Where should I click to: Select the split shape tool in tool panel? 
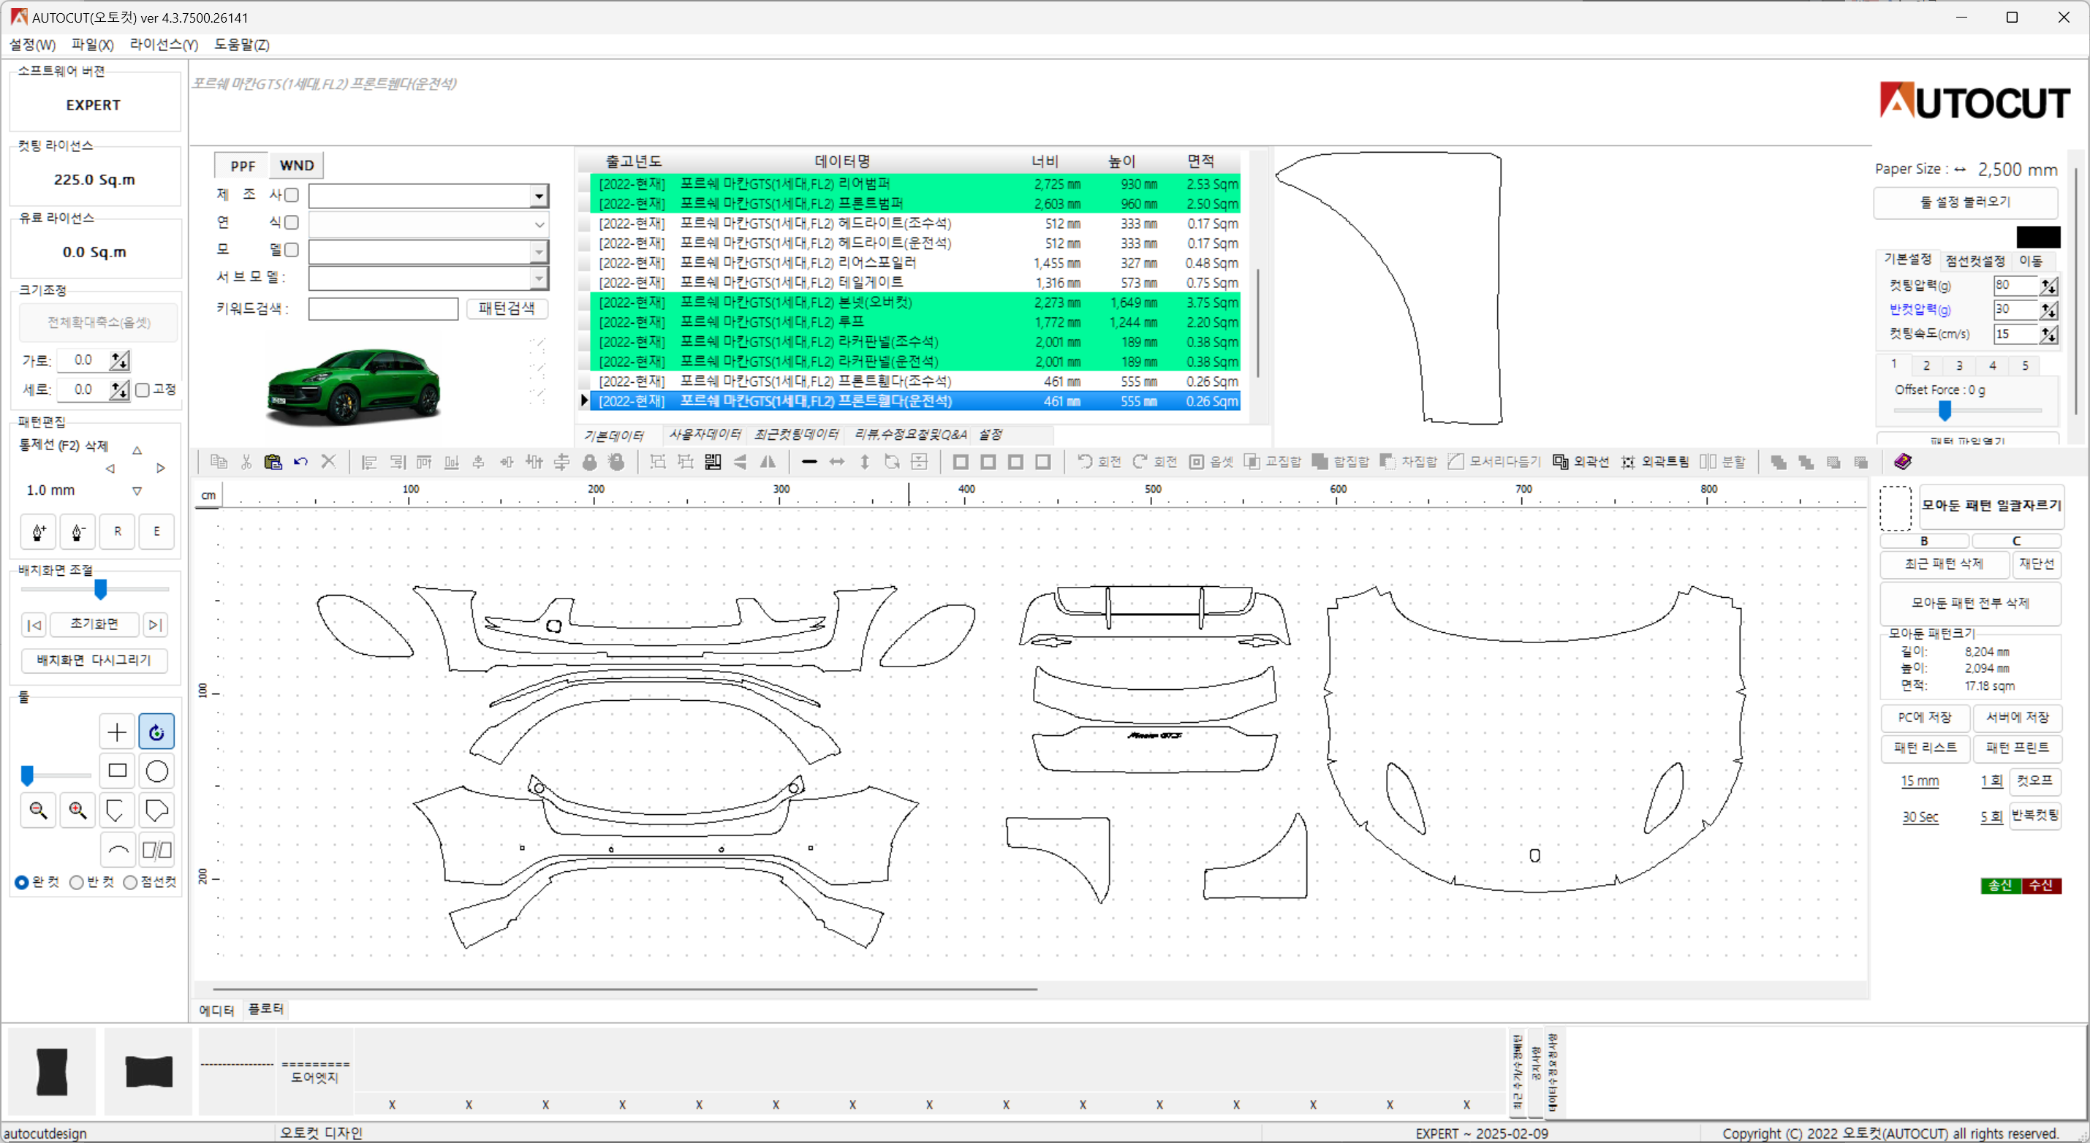[156, 850]
